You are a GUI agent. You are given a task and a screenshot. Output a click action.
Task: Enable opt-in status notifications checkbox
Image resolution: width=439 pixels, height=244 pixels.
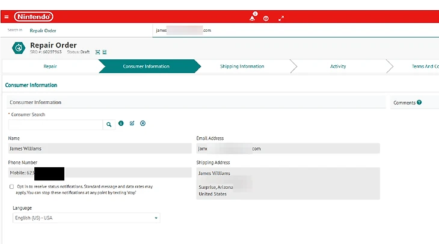pos(12,187)
